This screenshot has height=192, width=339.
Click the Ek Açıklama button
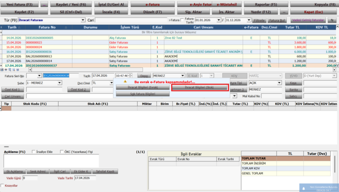coord(15,171)
